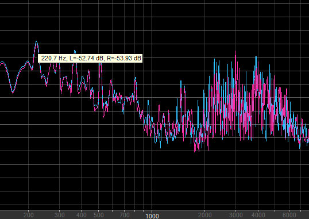The width and height of the screenshot is (309, 219).
Task: Select the 200 Hz frequency axis label
Action: [29, 215]
